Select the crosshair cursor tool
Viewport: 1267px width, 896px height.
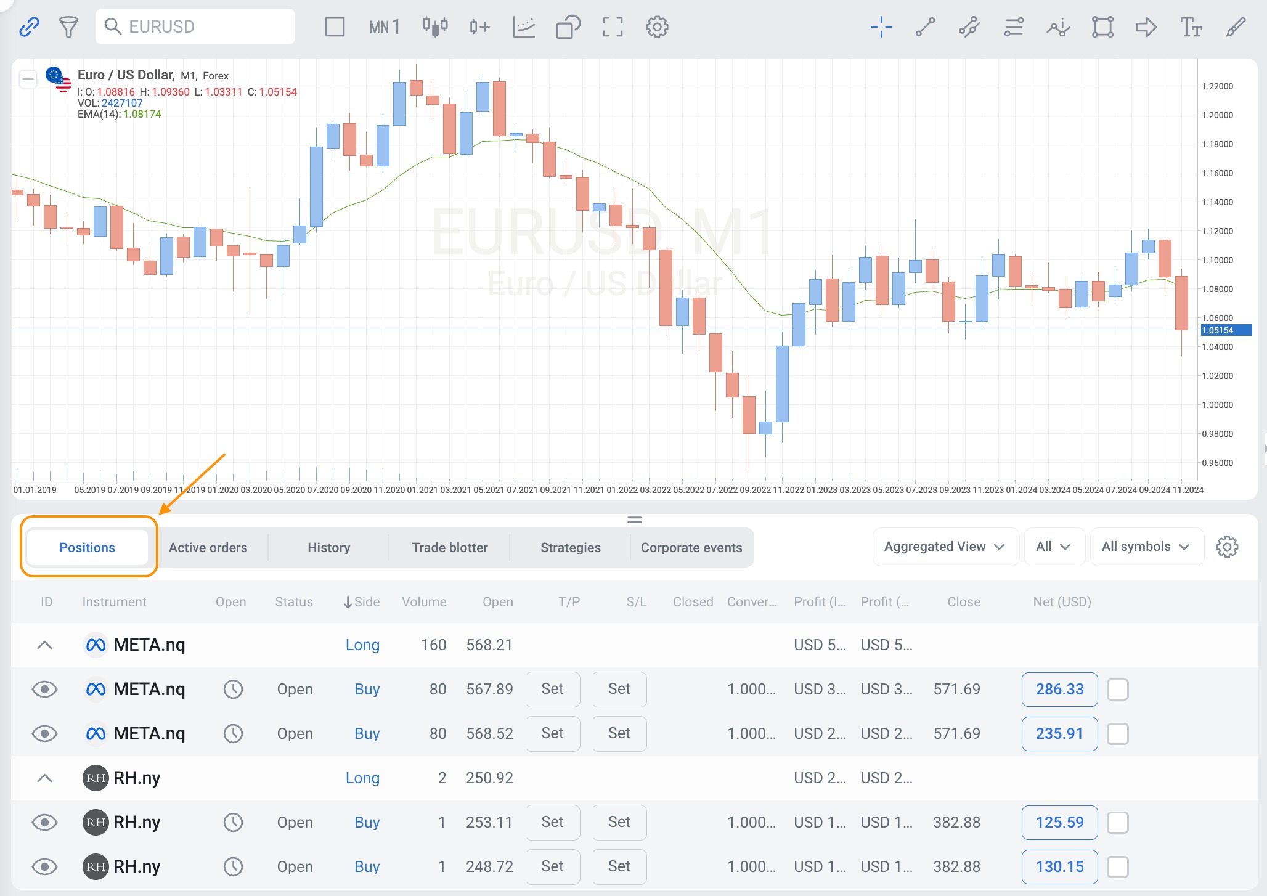881,26
